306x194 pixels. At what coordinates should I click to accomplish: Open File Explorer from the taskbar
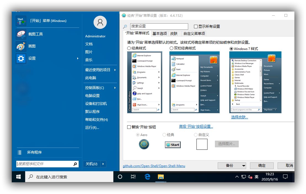161,177
